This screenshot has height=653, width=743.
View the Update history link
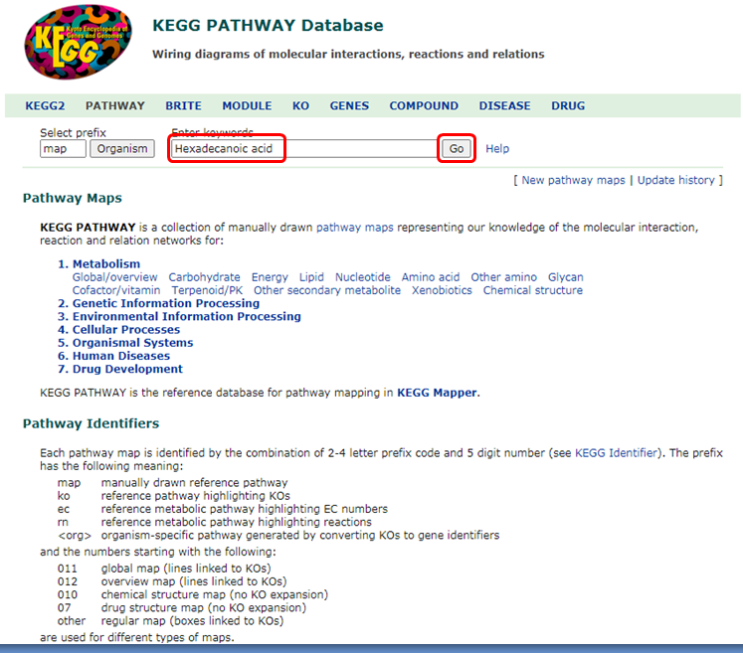675,180
